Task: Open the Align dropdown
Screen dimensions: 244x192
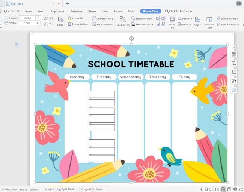Action: (x=197, y=22)
